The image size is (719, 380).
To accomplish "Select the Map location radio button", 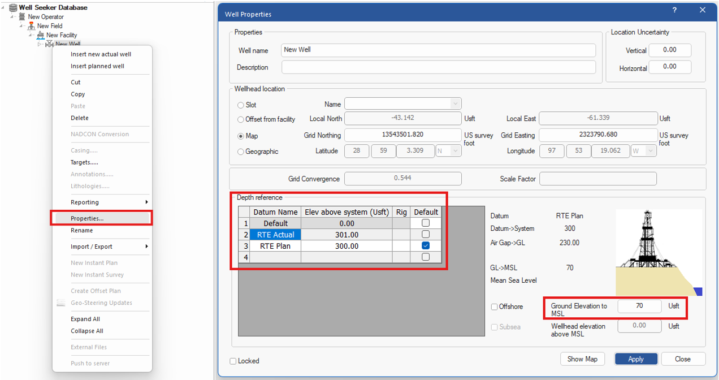I will [241, 136].
